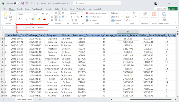Click the Decrease Decimal icon
Viewport: 179px width, 102px height.
pos(76,20)
